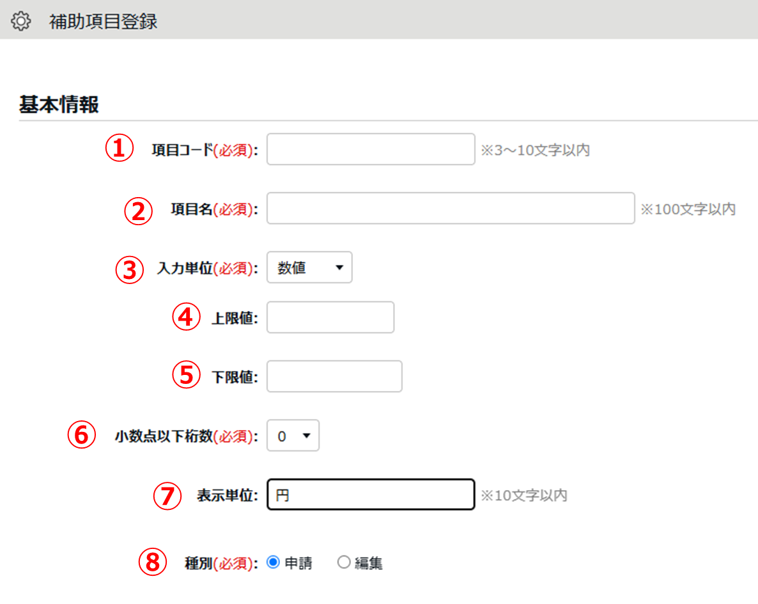Click the 下限値 input box
Screen dimensions: 758x604
pyautogui.click(x=334, y=376)
